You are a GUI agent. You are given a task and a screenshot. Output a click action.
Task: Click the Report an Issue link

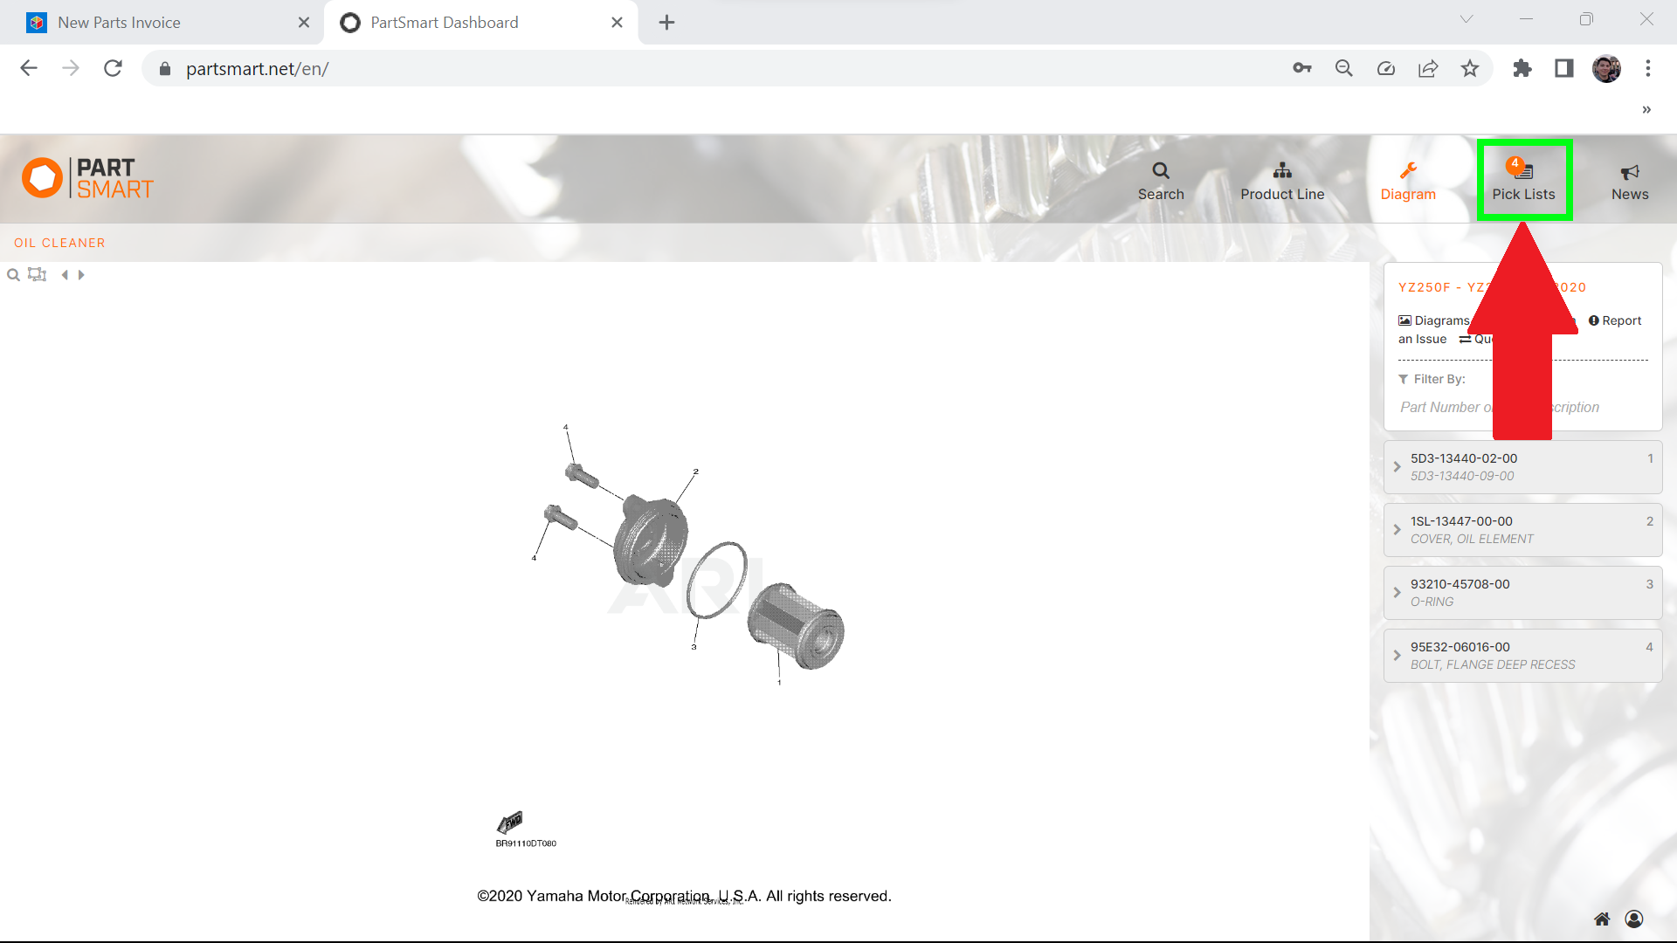coord(1621,320)
